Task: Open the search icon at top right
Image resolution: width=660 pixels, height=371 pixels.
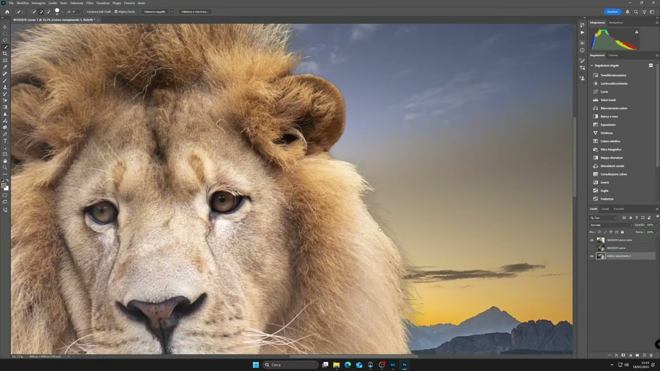Action: pos(636,11)
